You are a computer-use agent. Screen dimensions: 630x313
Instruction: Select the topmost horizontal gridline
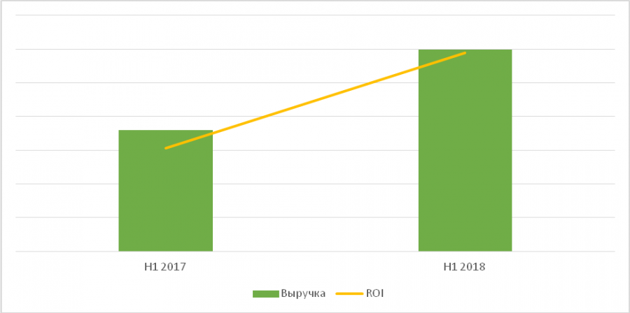click(315, 15)
